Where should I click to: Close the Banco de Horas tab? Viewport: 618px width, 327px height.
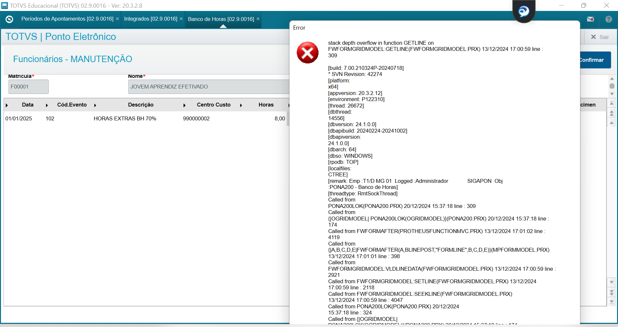click(x=258, y=19)
